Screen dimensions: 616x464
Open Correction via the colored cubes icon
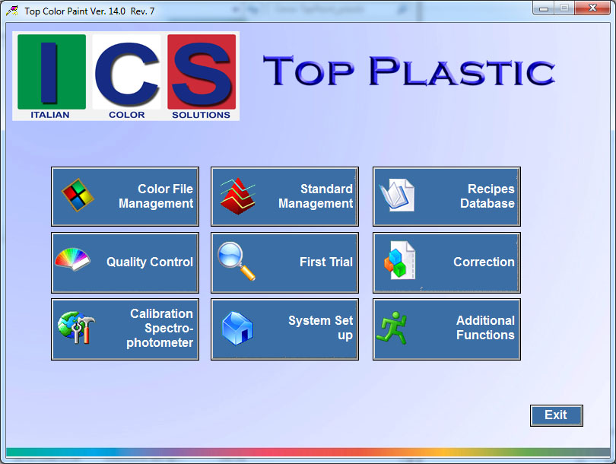(399, 260)
